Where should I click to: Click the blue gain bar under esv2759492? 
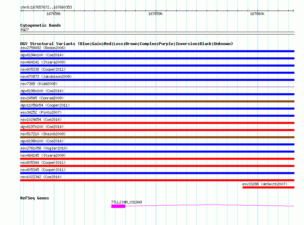tap(157, 51)
